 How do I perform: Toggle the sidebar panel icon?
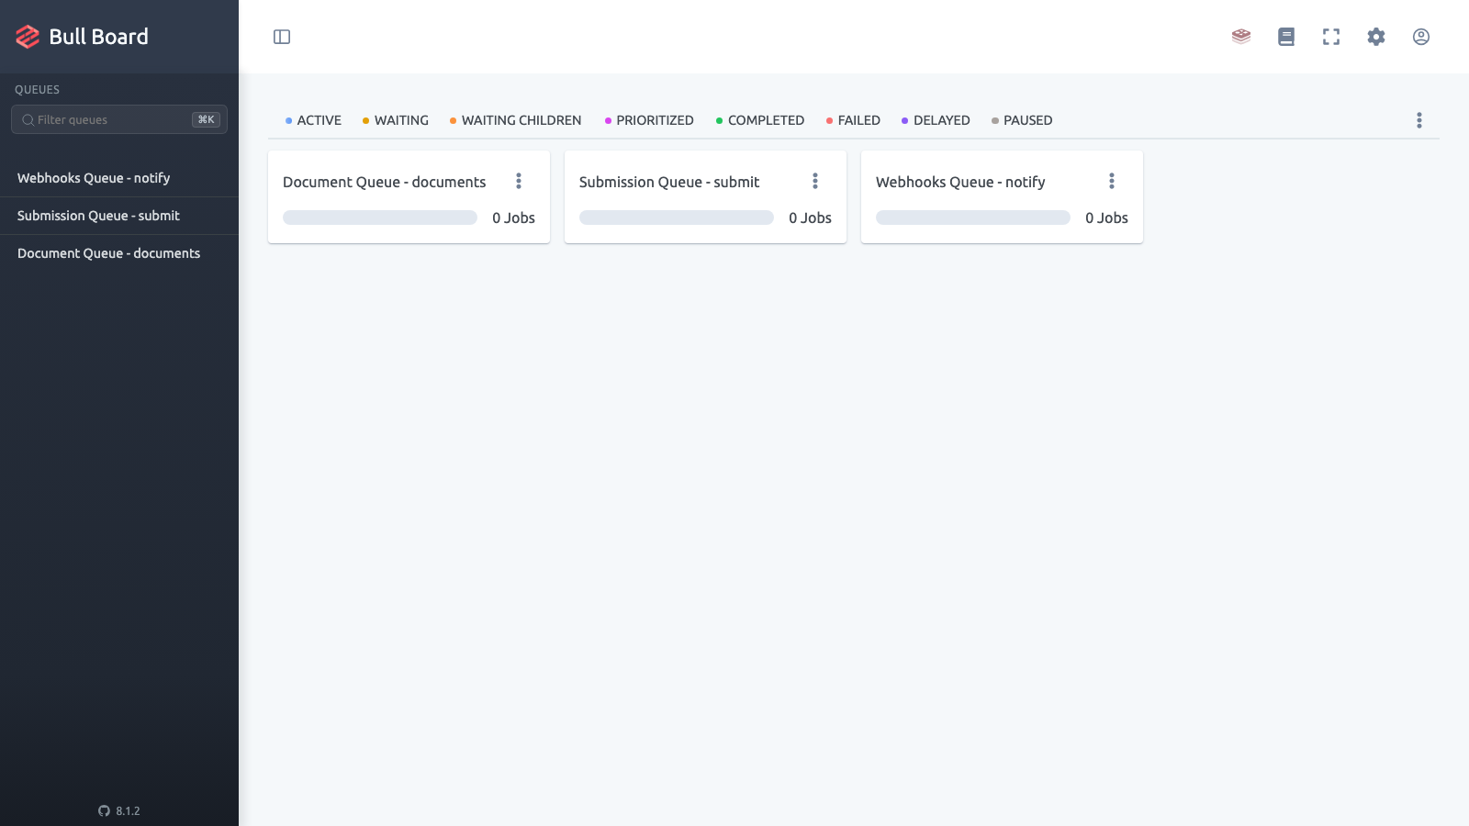[282, 37]
